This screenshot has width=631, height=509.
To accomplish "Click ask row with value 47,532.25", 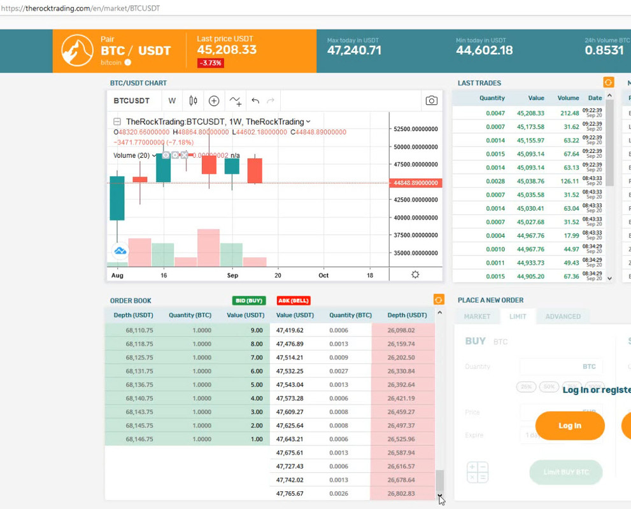I will [x=353, y=371].
